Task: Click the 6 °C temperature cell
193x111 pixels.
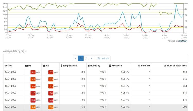Action: [x=73, y=107]
